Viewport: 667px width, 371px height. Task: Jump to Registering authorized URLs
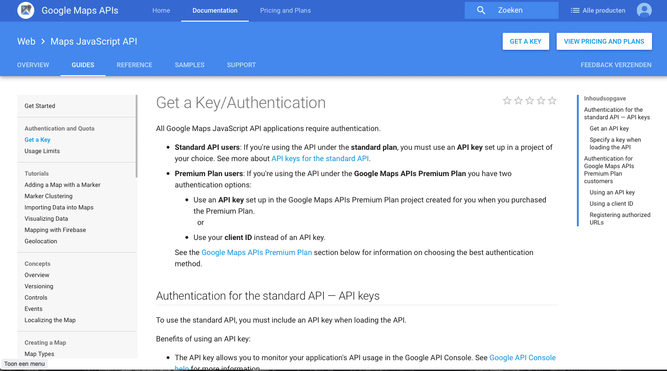(620, 219)
